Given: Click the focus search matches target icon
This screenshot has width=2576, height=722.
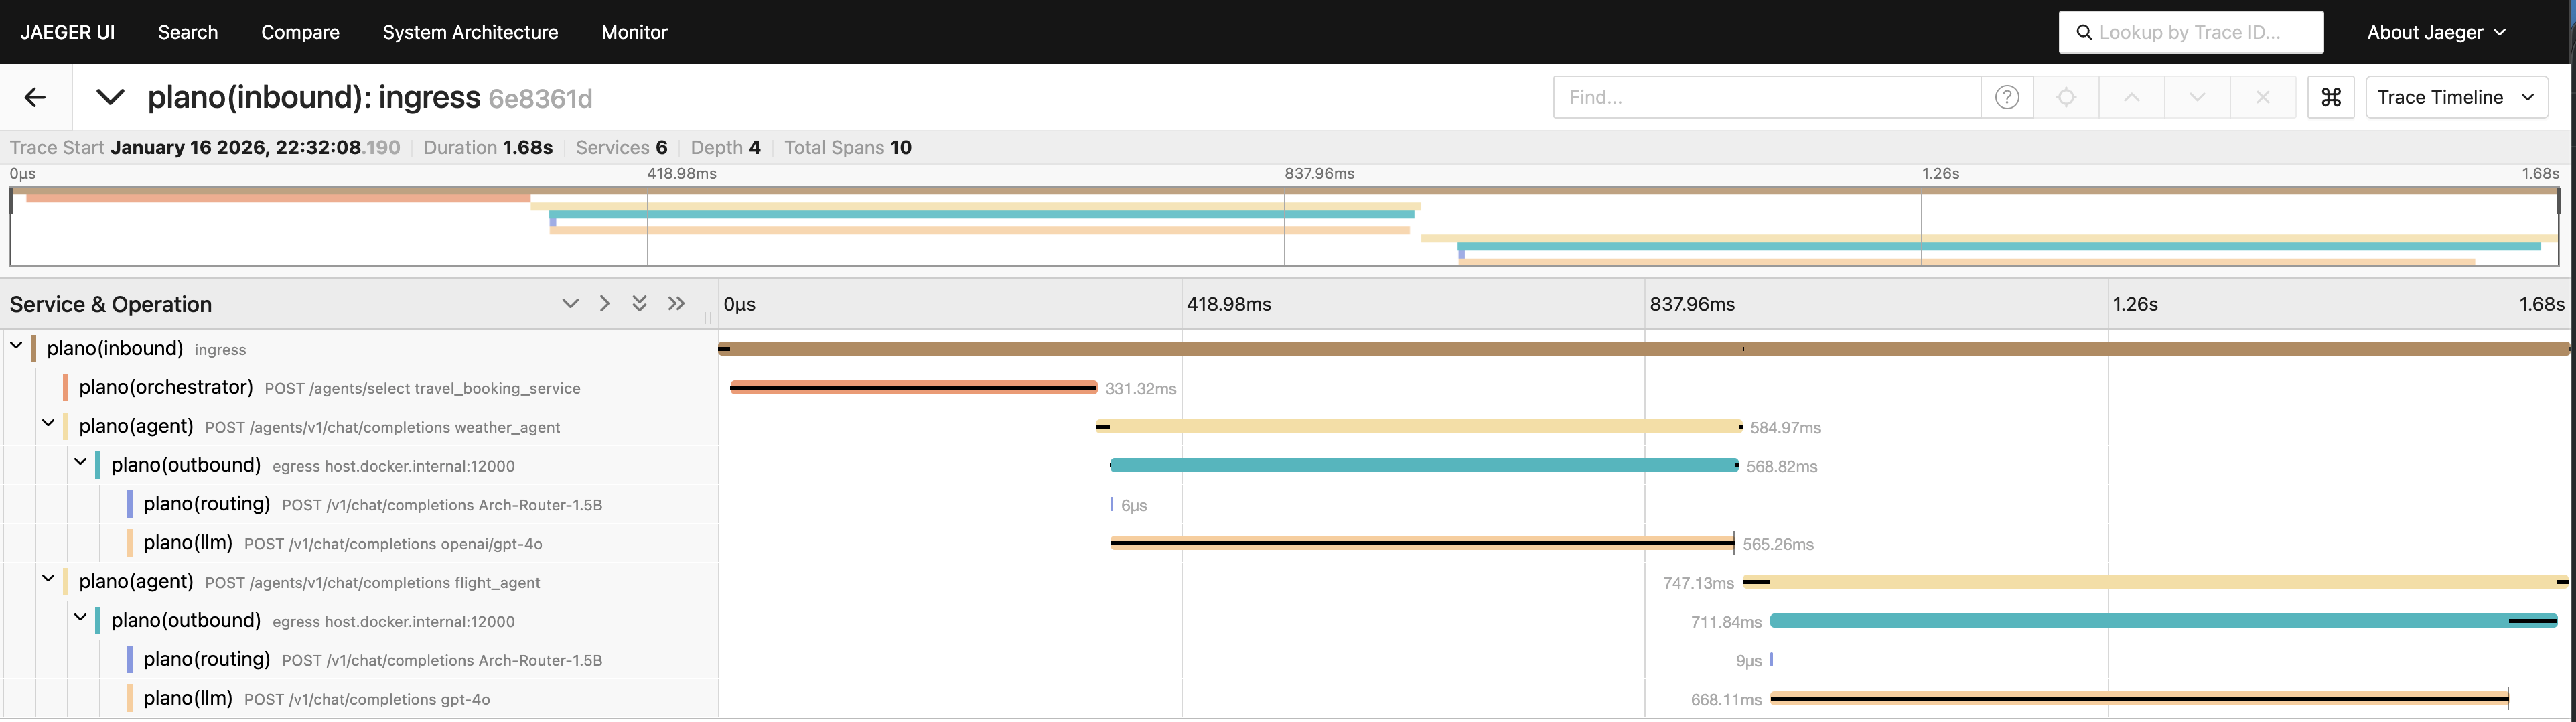Looking at the screenshot, I should [2066, 97].
